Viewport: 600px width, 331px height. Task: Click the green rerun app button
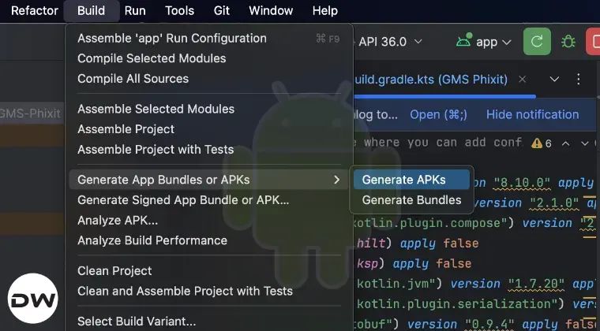click(537, 41)
